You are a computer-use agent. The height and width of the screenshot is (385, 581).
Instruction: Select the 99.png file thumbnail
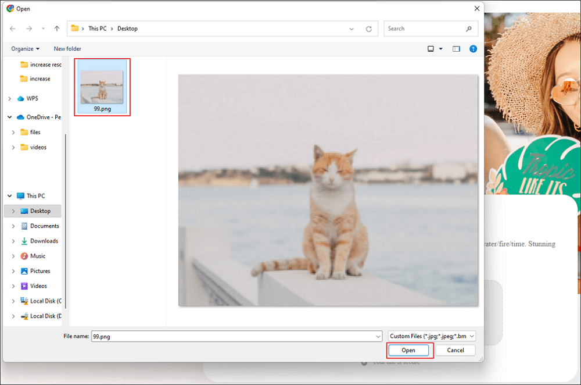point(102,87)
